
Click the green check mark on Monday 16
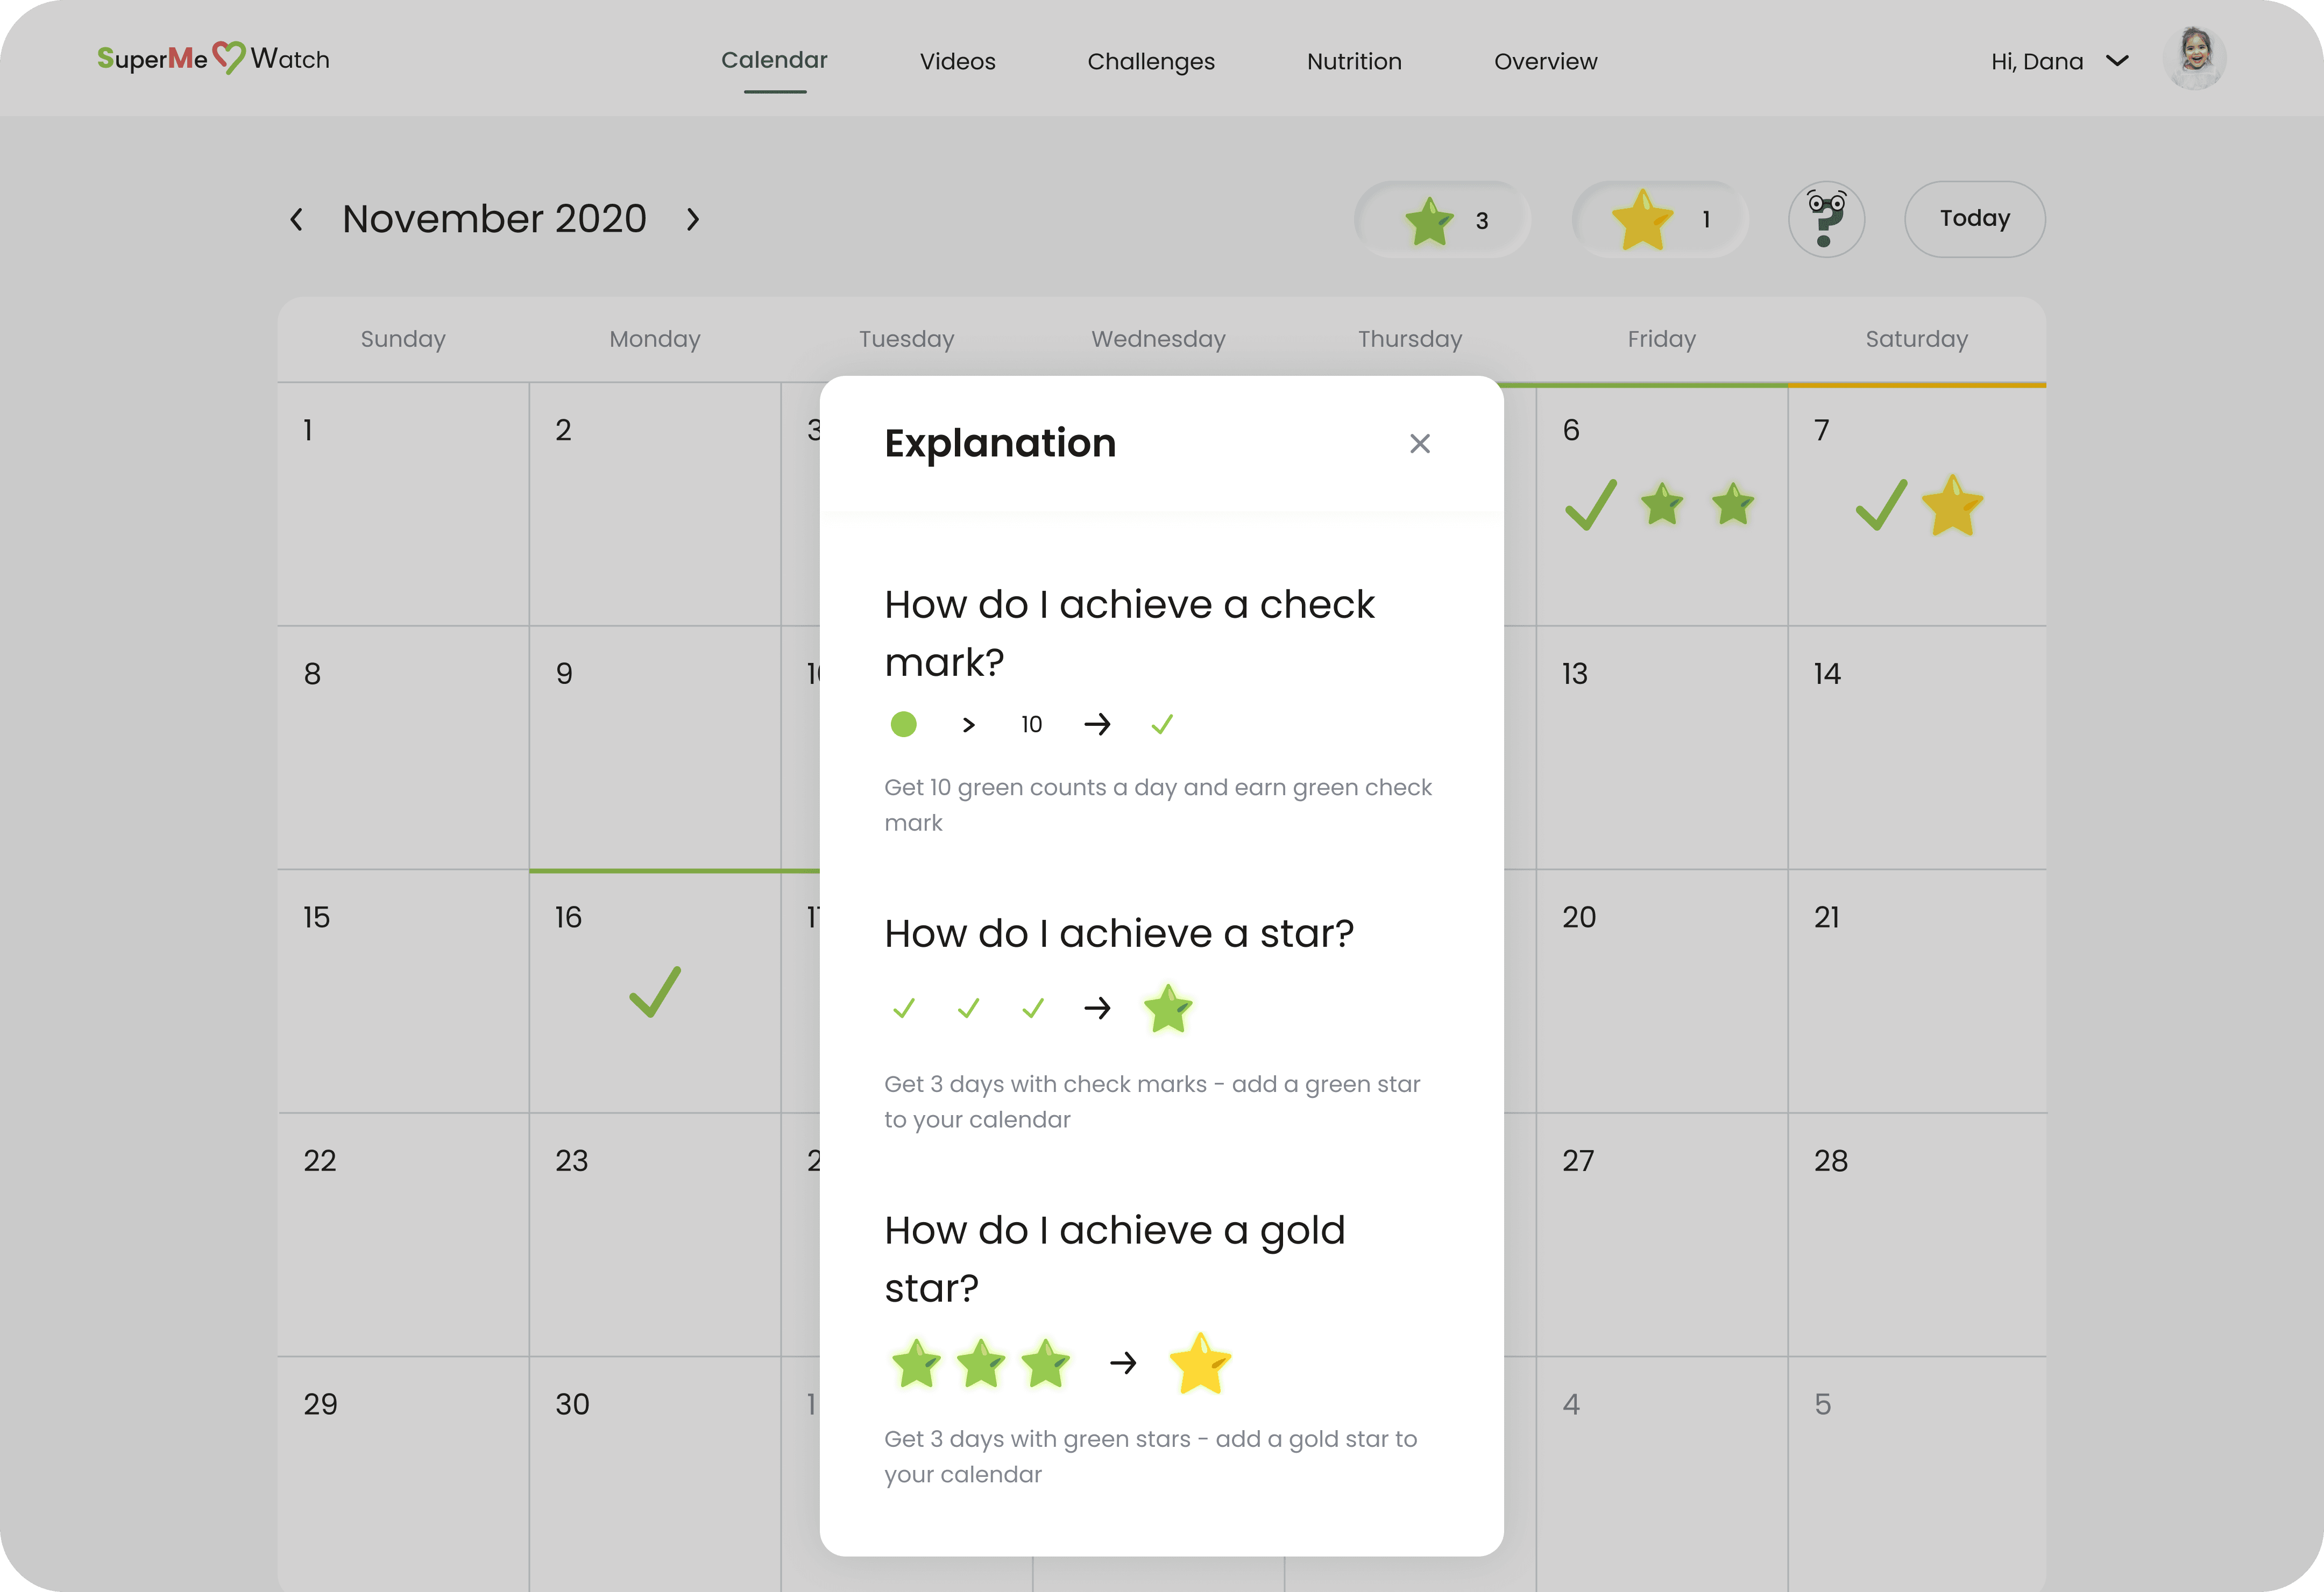pos(655,991)
